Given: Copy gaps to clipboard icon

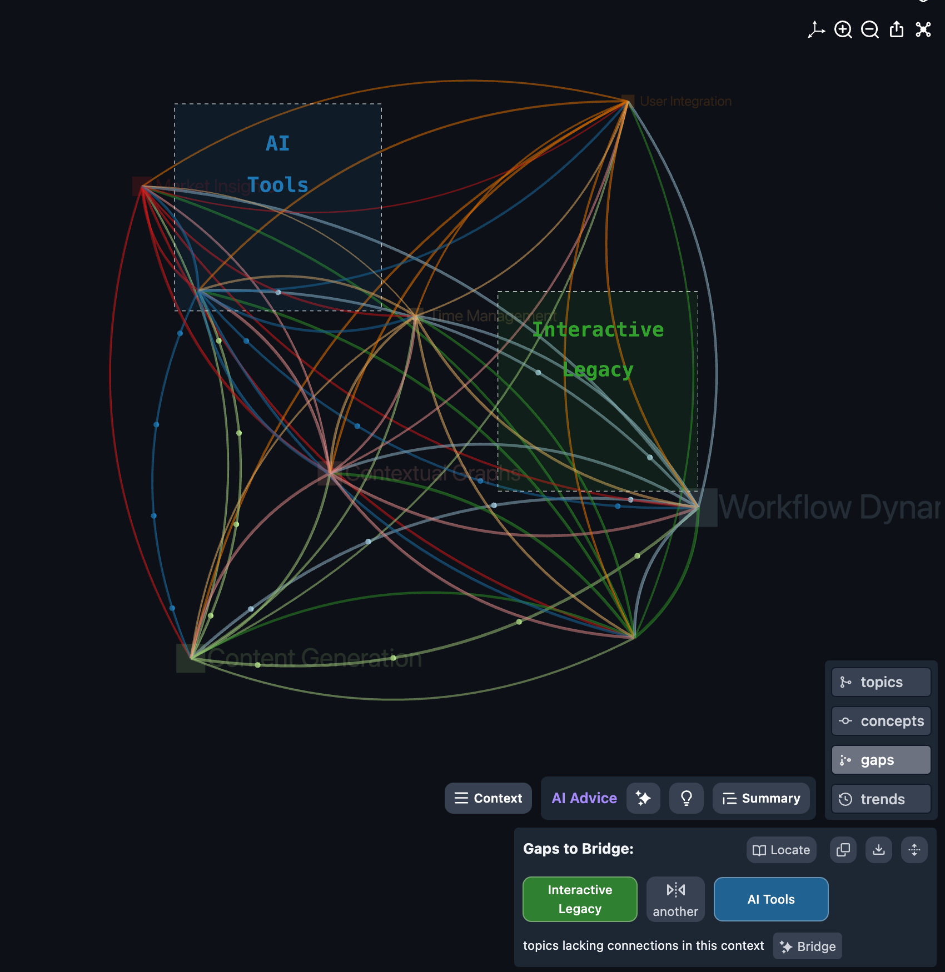Looking at the screenshot, I should pyautogui.click(x=843, y=850).
